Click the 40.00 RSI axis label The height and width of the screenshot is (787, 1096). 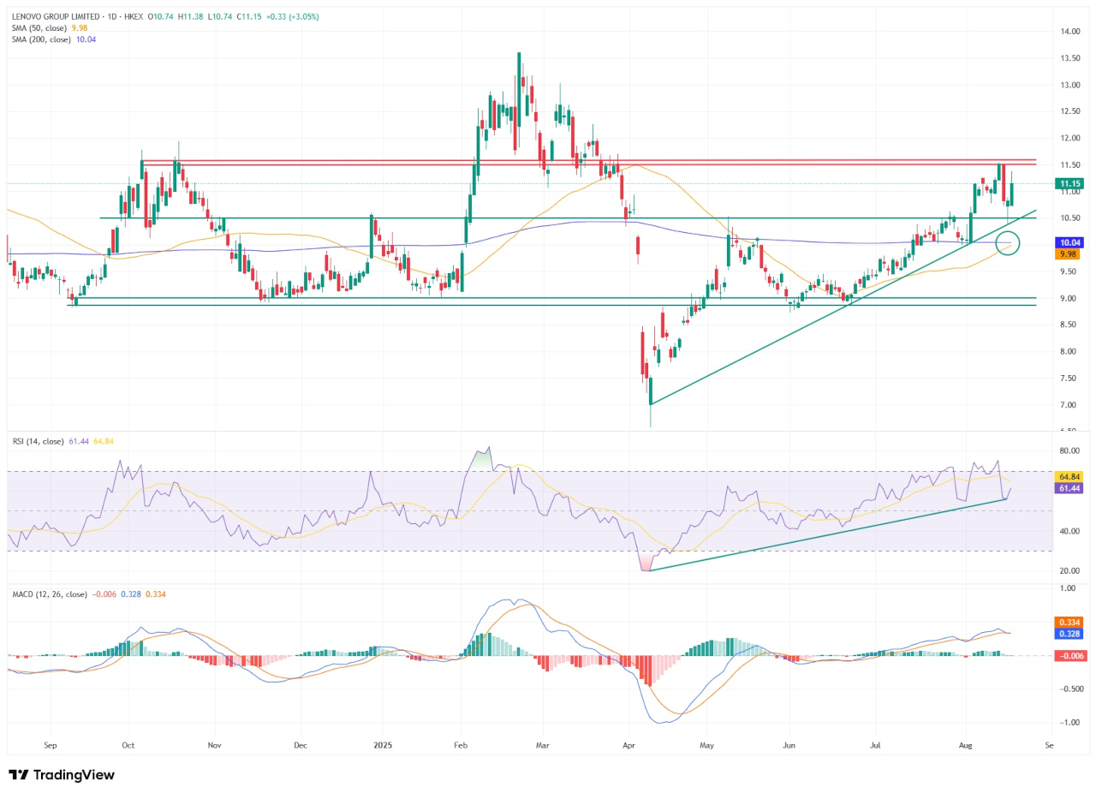(1070, 531)
